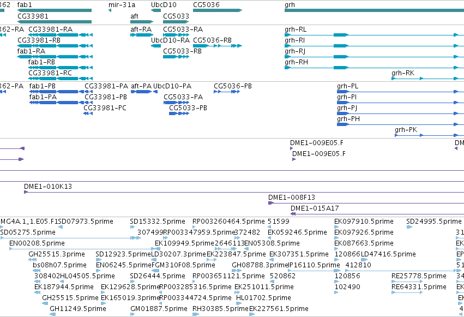Select the aft-RA transcript label
The width and height of the screenshot is (464, 317).
(141, 29)
